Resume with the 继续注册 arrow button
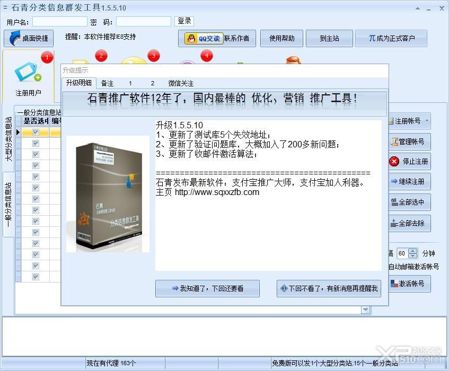This screenshot has width=449, height=371. (x=409, y=181)
